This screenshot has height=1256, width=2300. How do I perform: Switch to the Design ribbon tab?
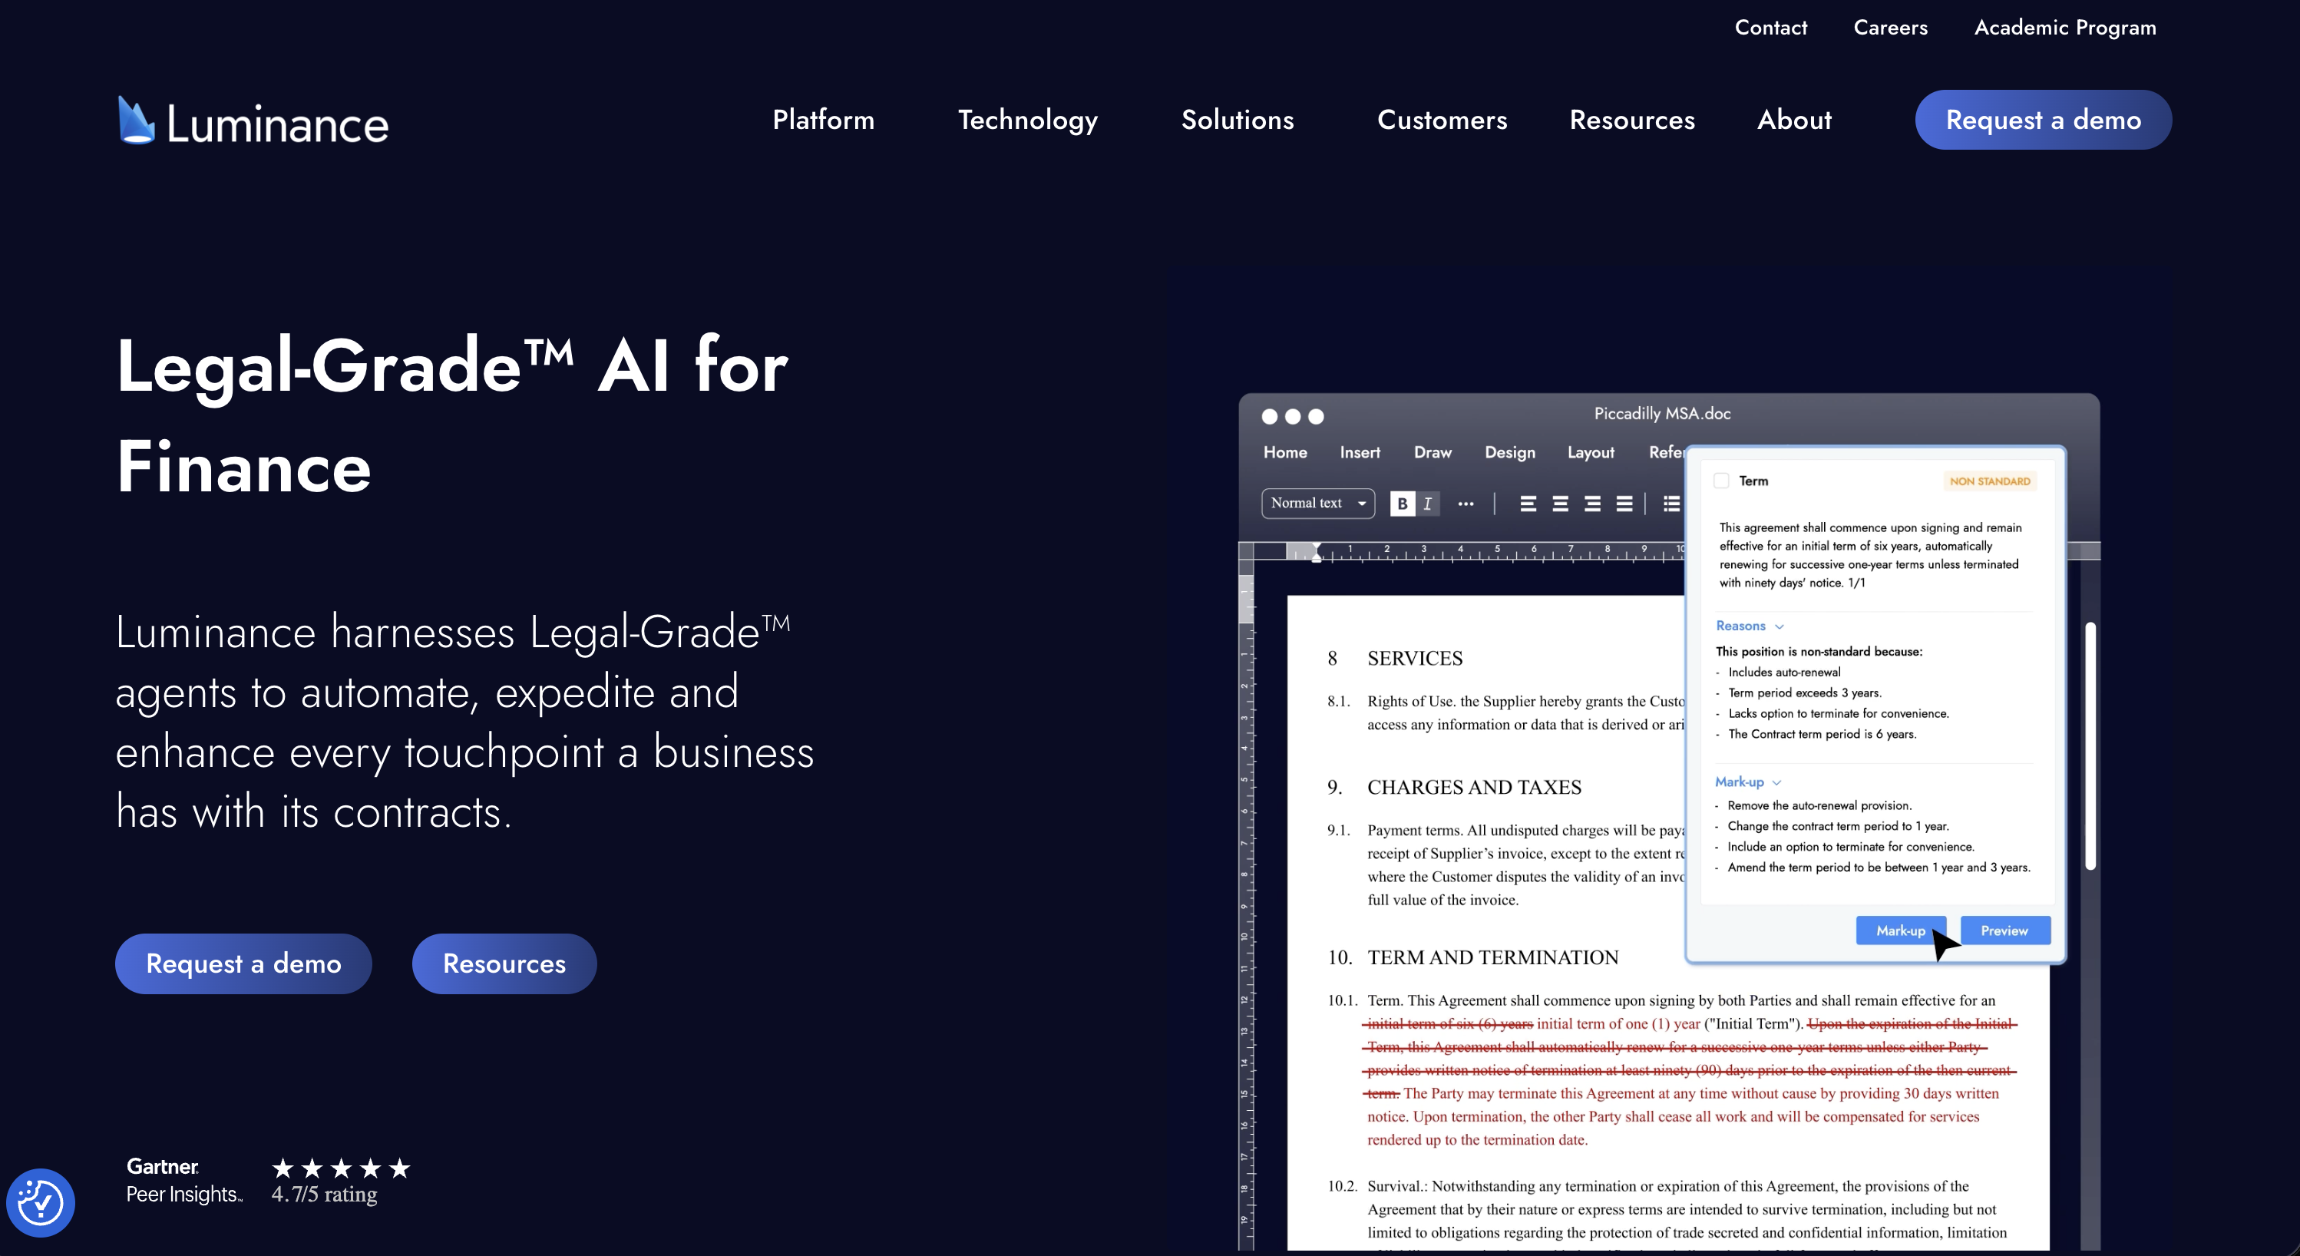pyautogui.click(x=1510, y=453)
